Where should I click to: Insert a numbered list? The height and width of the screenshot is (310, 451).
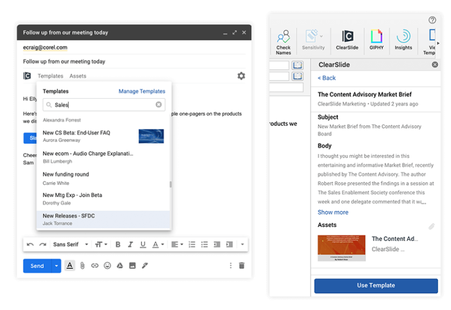[x=192, y=244]
